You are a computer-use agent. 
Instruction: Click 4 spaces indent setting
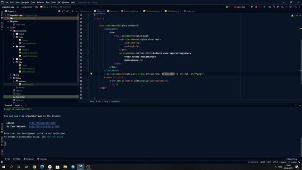pyautogui.click(x=283, y=162)
